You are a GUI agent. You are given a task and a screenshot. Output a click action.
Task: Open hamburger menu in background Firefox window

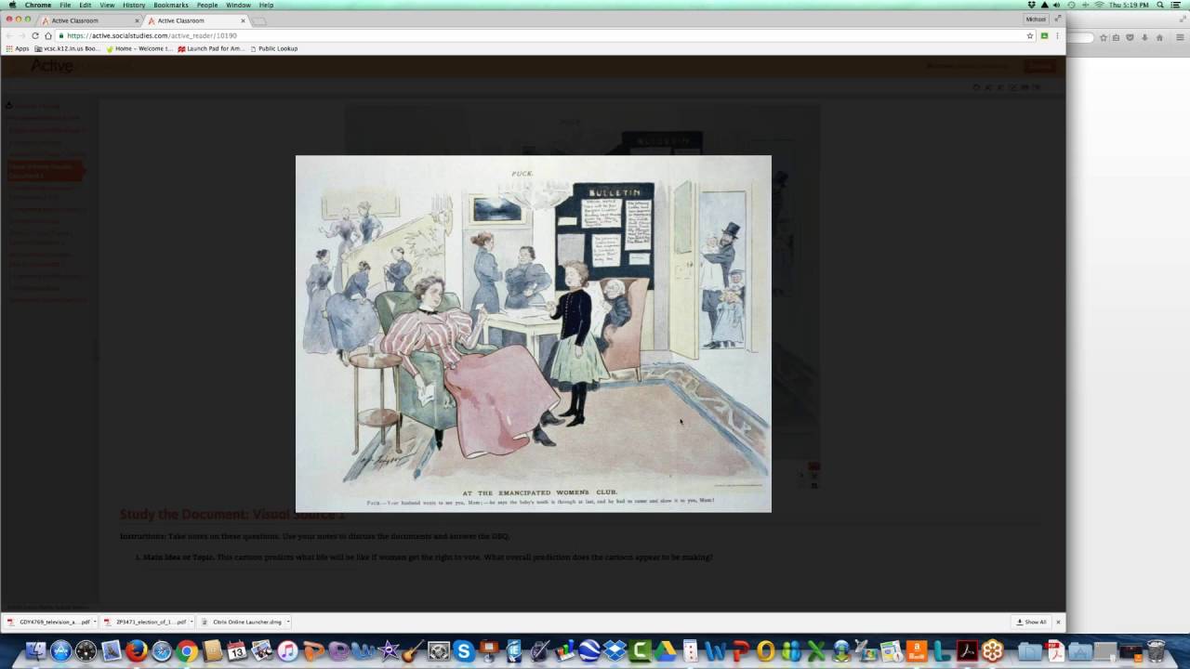(1180, 38)
